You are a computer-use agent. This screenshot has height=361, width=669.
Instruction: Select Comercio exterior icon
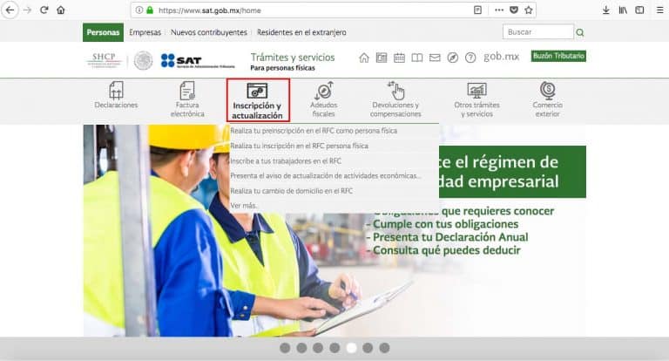[x=547, y=91]
